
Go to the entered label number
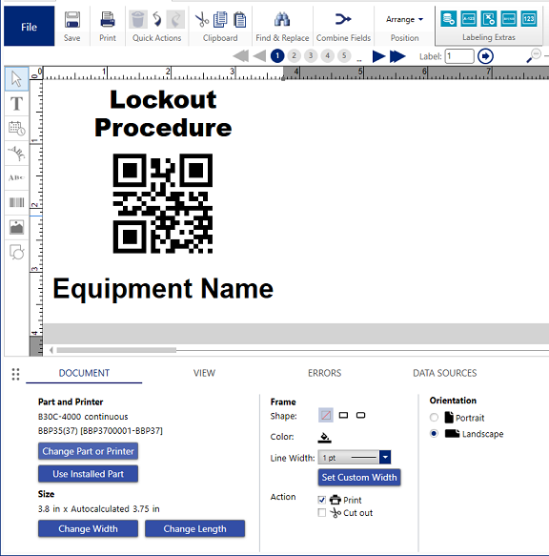pyautogui.click(x=485, y=56)
